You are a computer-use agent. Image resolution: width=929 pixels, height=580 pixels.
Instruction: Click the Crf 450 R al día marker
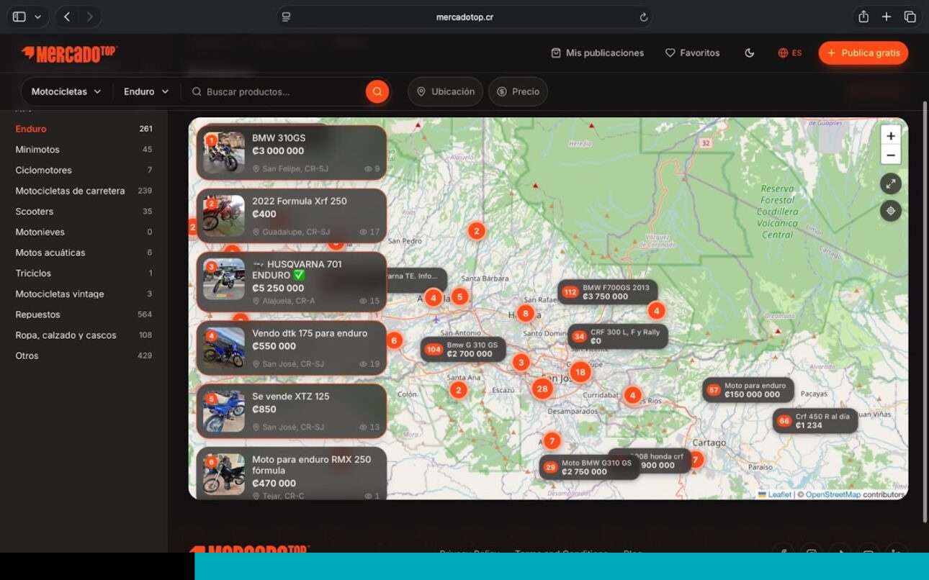click(815, 421)
